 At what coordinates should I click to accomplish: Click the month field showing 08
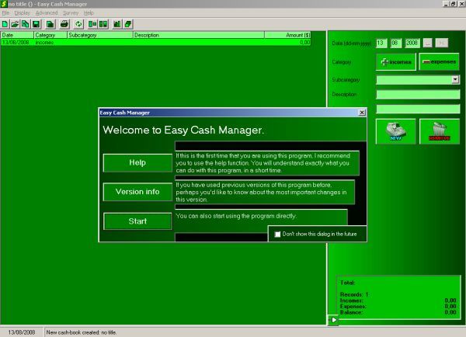396,43
